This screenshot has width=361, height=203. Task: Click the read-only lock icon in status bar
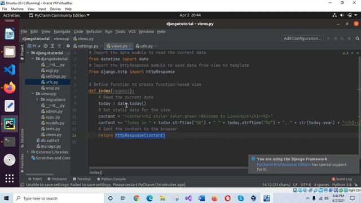tap(356, 184)
